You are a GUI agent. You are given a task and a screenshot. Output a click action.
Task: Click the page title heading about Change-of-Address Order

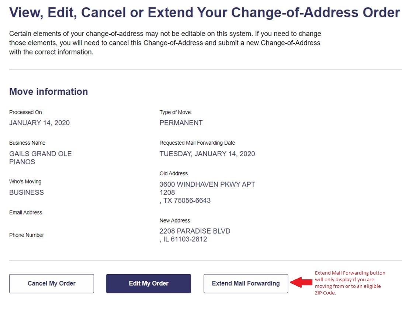(x=204, y=13)
